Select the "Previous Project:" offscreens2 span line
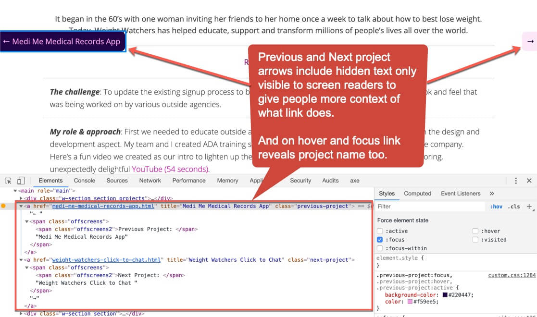The image size is (537, 317). click(116, 229)
